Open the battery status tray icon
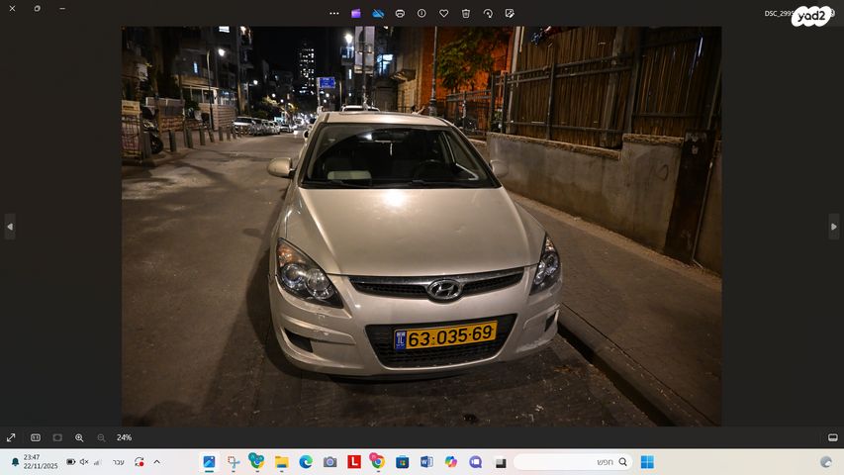The image size is (844, 475). click(70, 462)
